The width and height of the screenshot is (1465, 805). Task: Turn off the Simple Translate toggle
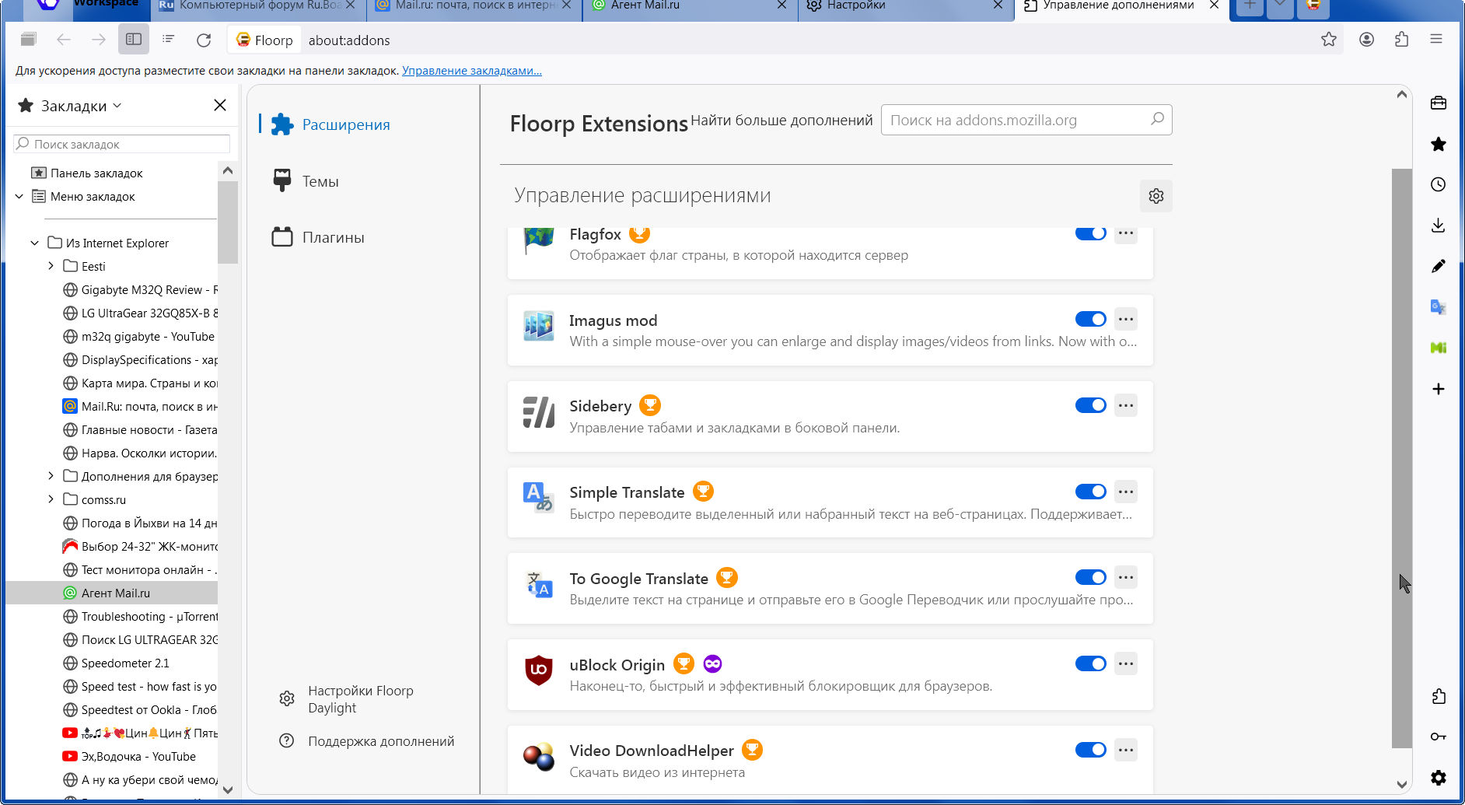pos(1091,492)
